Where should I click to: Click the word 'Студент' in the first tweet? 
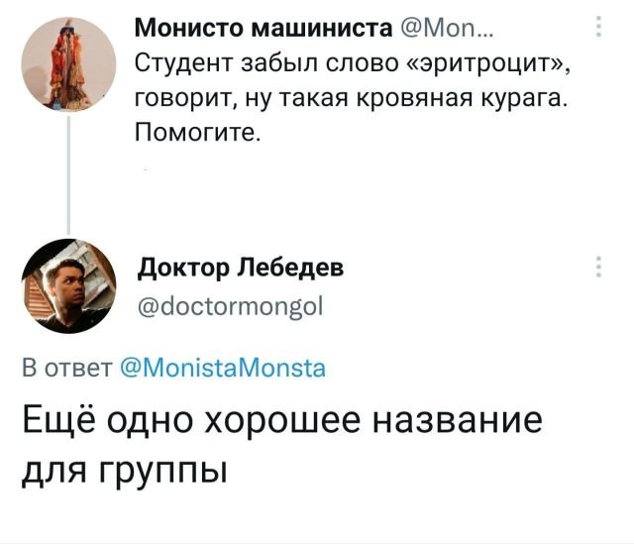coord(179,64)
